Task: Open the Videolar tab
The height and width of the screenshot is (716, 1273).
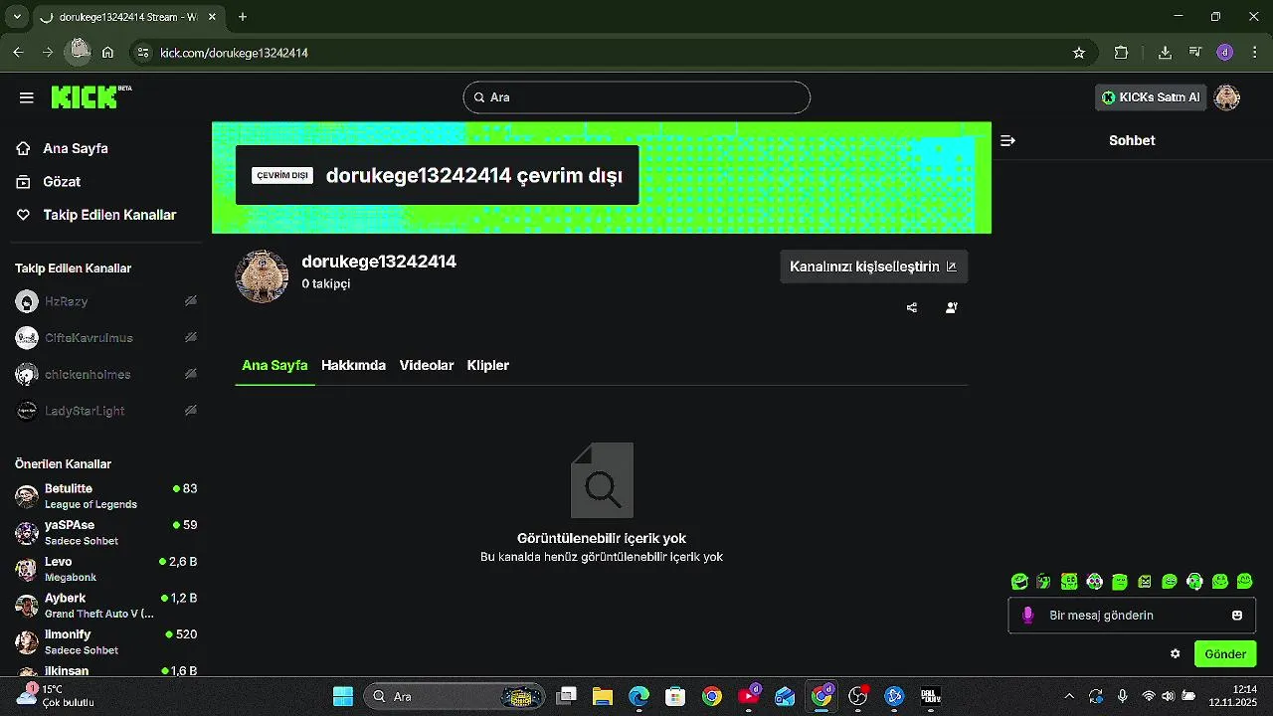Action: (x=427, y=365)
